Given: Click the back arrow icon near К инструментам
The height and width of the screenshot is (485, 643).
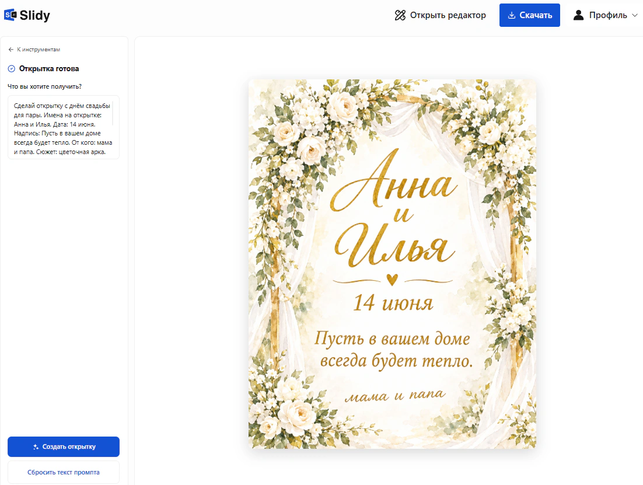Looking at the screenshot, I should pyautogui.click(x=11, y=50).
